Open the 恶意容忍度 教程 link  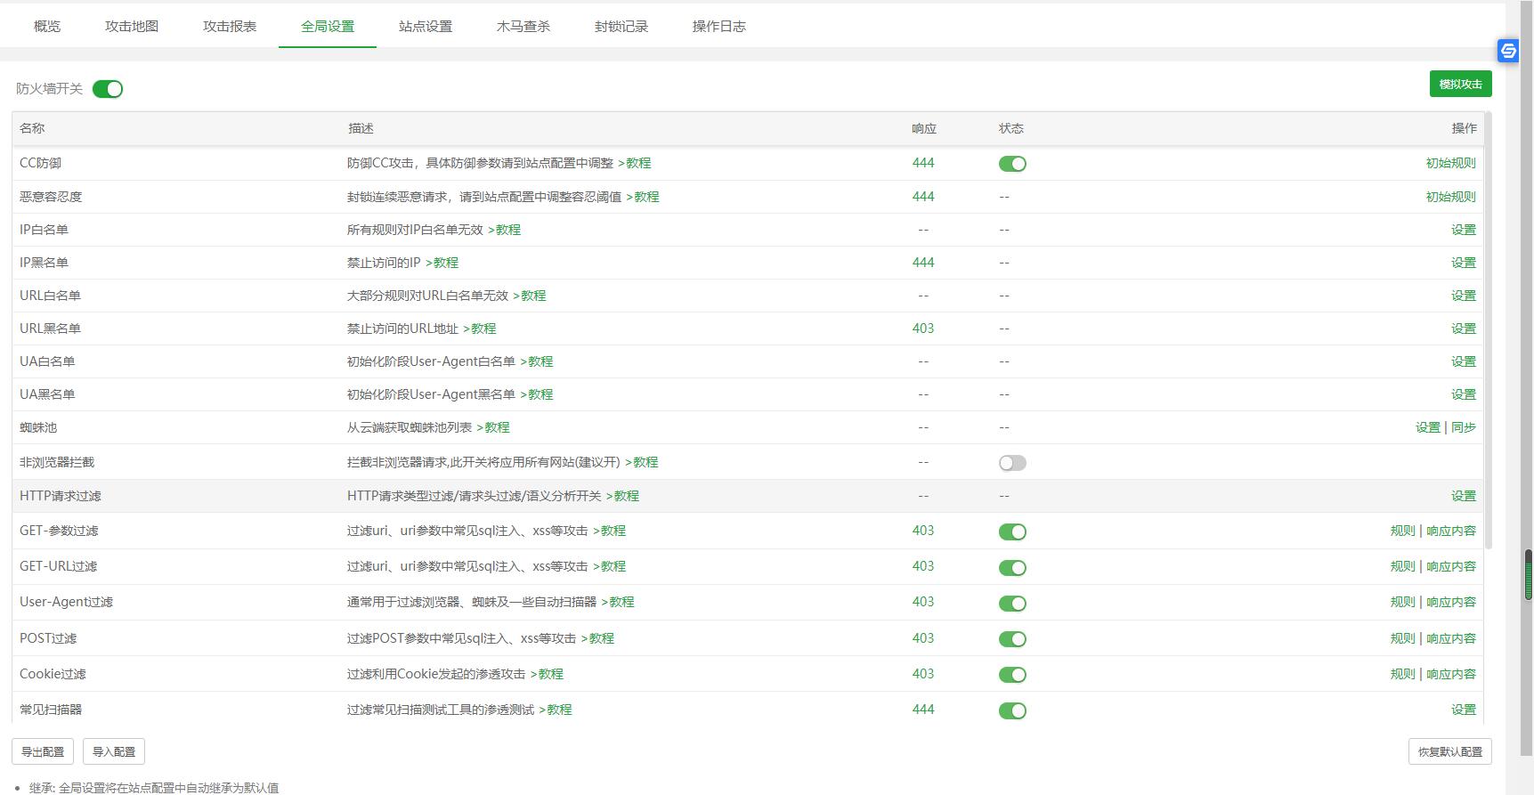click(643, 197)
